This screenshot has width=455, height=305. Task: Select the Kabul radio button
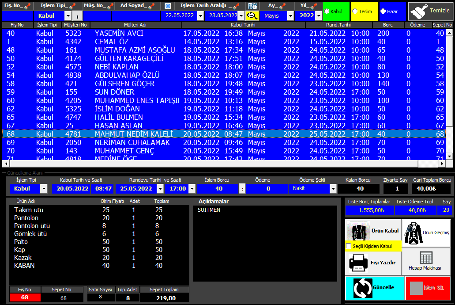click(x=327, y=11)
